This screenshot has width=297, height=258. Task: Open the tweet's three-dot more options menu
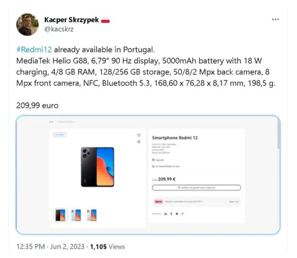pos(275,20)
